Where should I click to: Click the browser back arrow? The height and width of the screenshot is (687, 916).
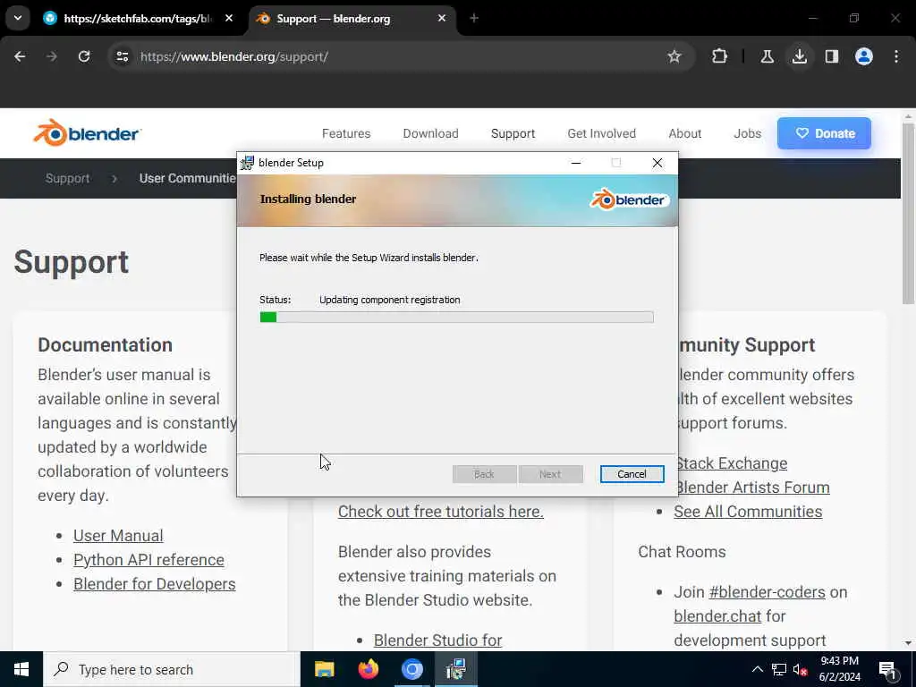click(x=20, y=56)
